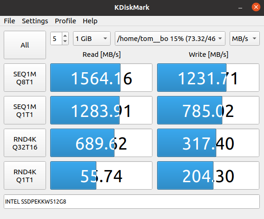Open the File menu
Viewport: 264px width, 219px height.
(x=9, y=21)
